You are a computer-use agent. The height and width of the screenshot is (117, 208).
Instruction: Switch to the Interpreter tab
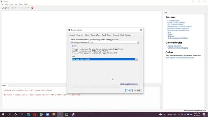click(80, 35)
